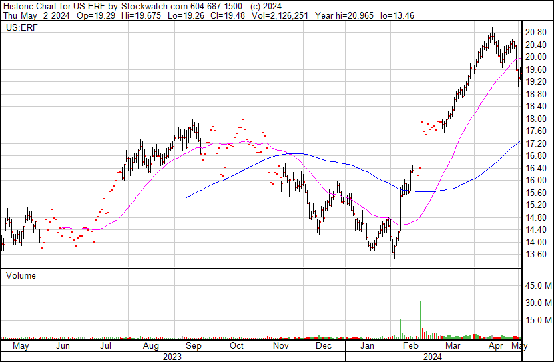Click the Aug month label
The image size is (554, 362).
150,346
